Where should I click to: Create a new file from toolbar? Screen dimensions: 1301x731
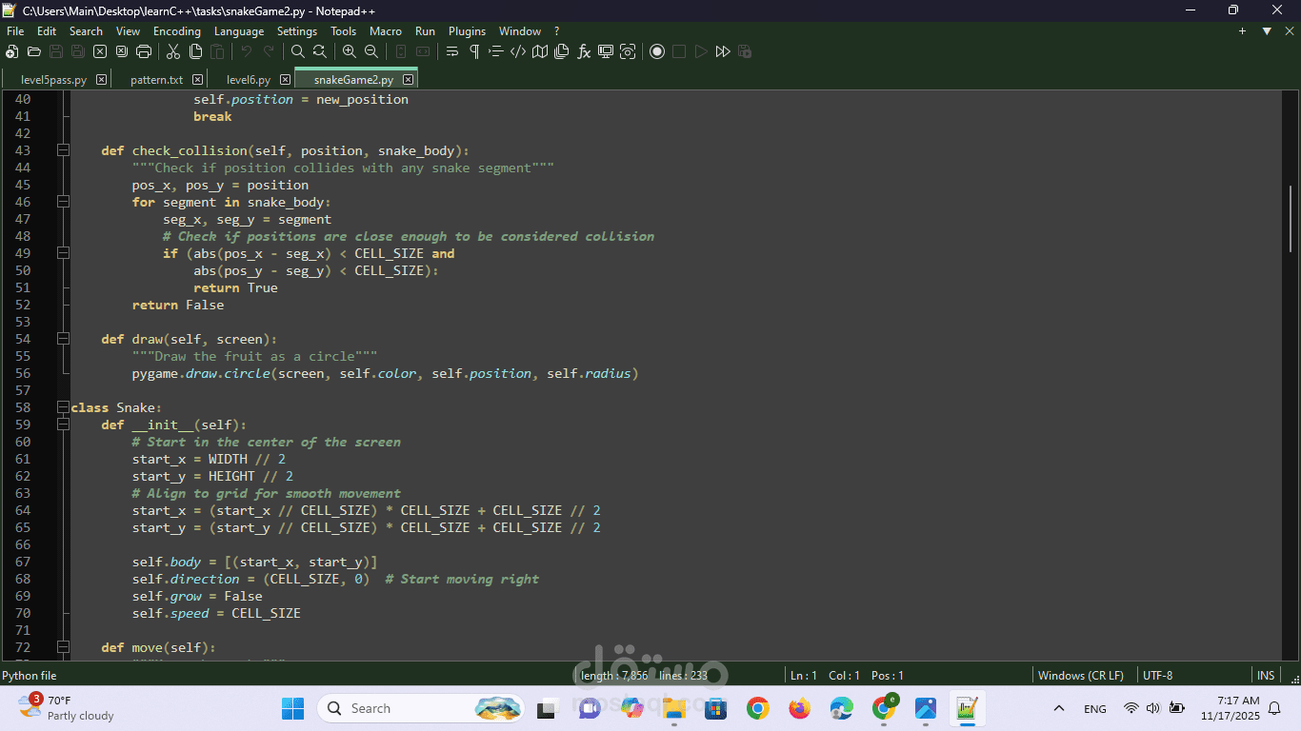click(x=12, y=51)
